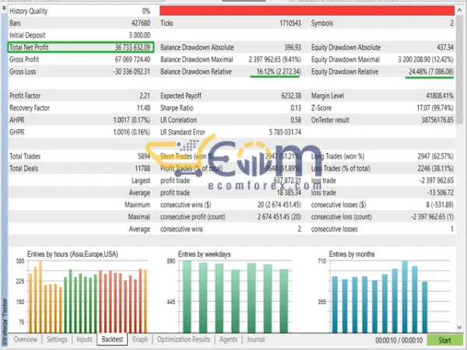Image resolution: width=467 pixels, height=350 pixels.
Task: Click the AHPR value 1.0017 (0.17%)
Action: tap(132, 121)
